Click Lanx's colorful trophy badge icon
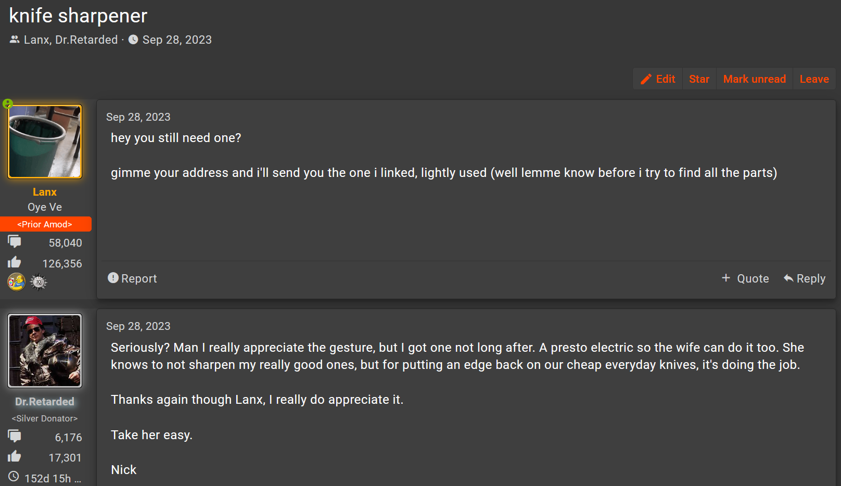This screenshot has width=841, height=486. click(16, 282)
